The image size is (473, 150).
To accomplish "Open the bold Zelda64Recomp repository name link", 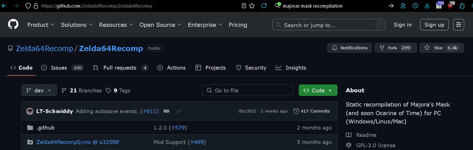I will coord(111,48).
